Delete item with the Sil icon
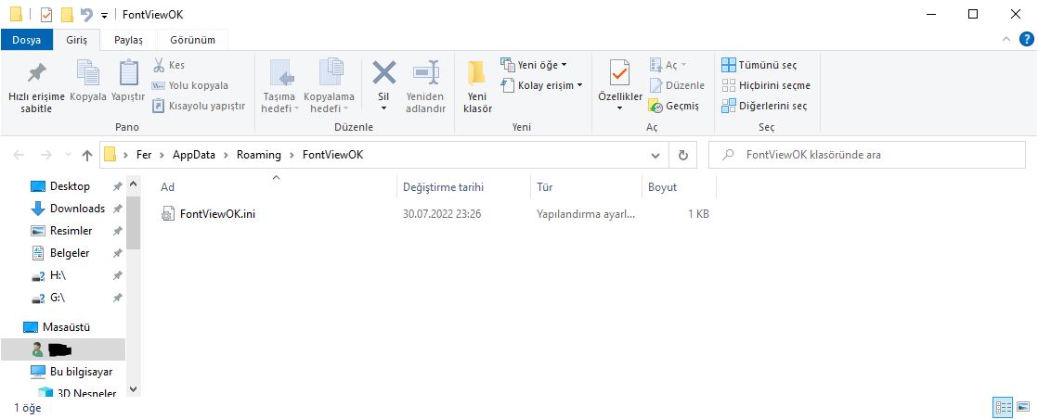 pos(383,74)
